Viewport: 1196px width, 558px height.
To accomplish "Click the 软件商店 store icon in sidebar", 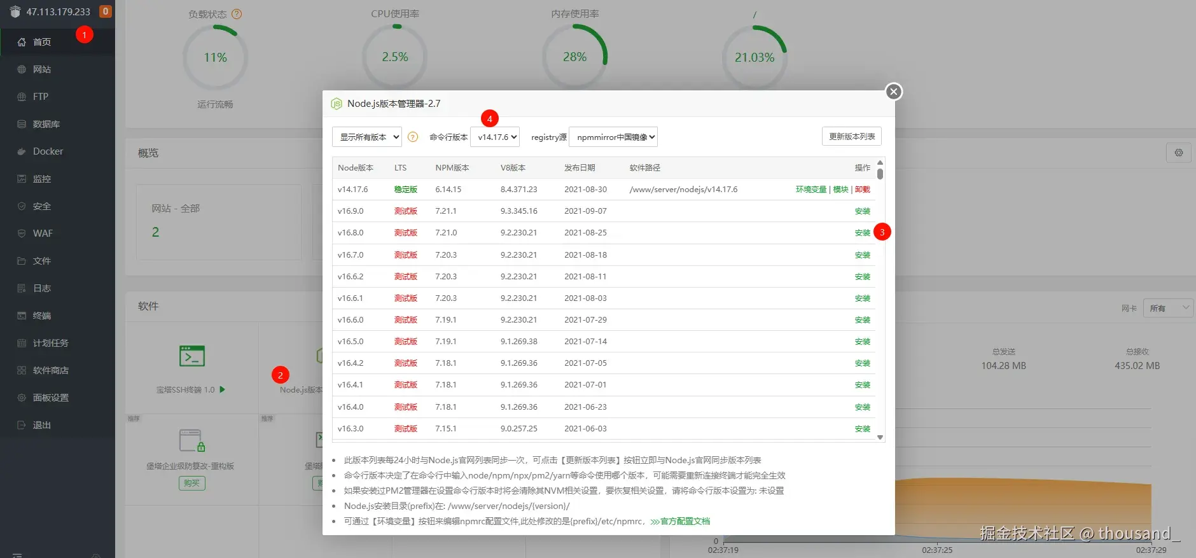I will [x=22, y=370].
